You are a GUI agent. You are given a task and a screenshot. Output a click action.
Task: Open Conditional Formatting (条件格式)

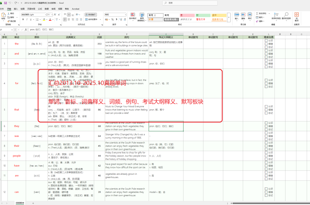coord(133,17)
